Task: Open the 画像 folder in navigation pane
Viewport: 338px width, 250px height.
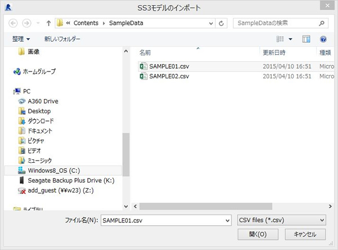Action: click(29, 52)
